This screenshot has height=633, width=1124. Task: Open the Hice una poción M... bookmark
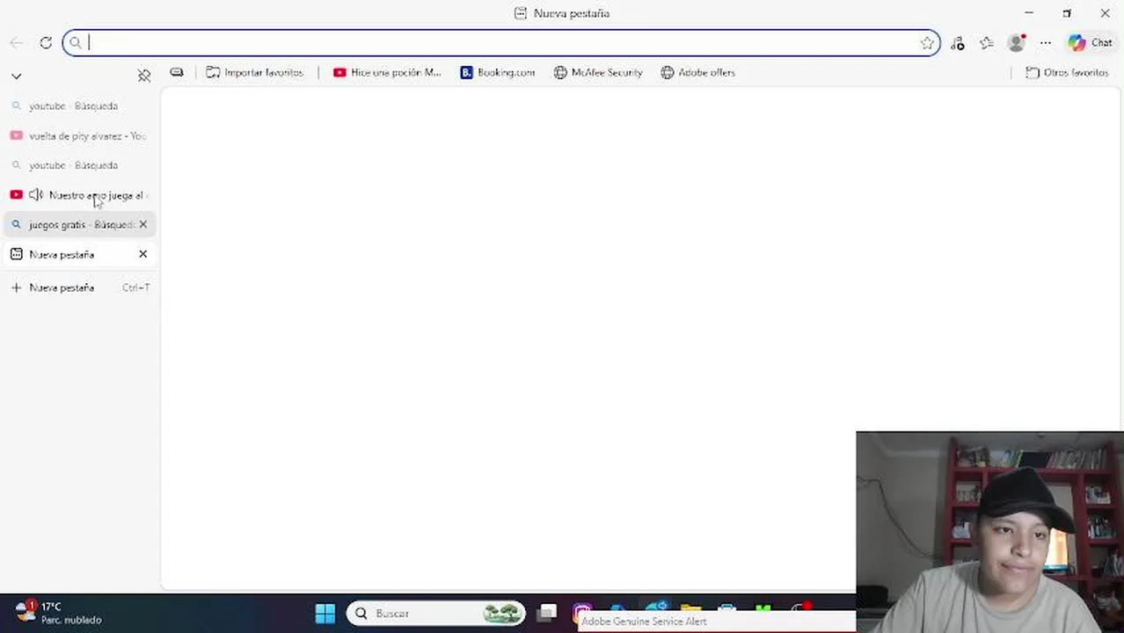387,72
